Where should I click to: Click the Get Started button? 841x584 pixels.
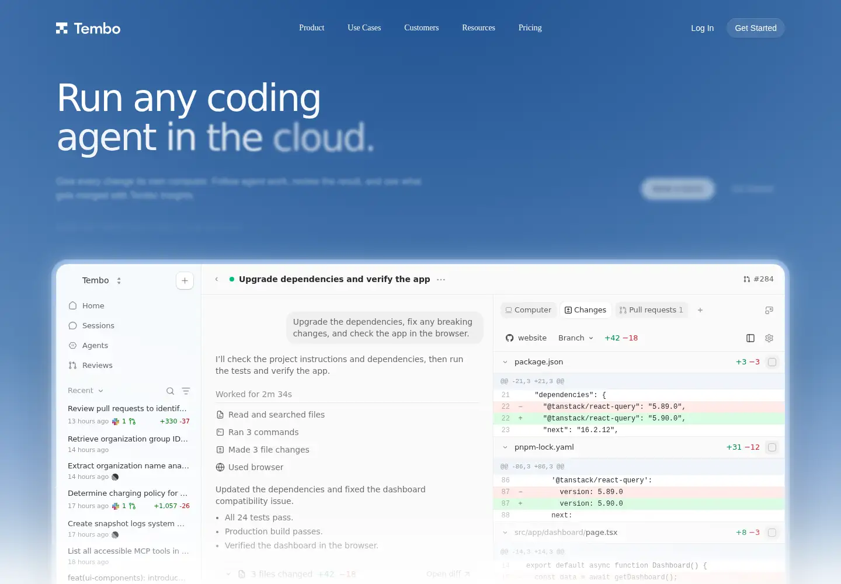756,28
